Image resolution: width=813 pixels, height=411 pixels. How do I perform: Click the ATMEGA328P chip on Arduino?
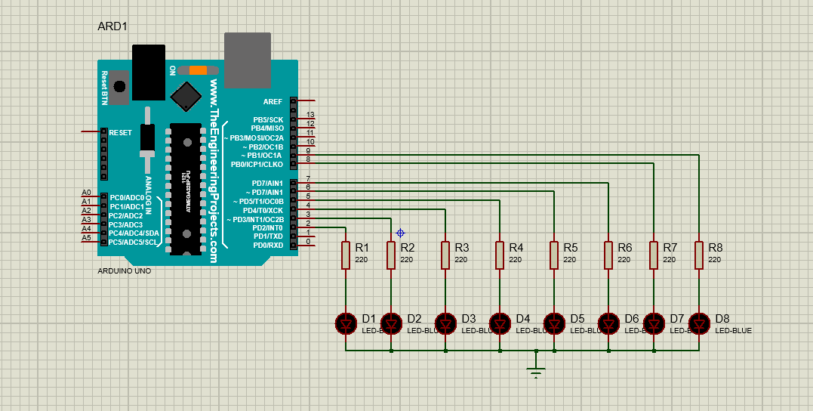click(x=185, y=190)
